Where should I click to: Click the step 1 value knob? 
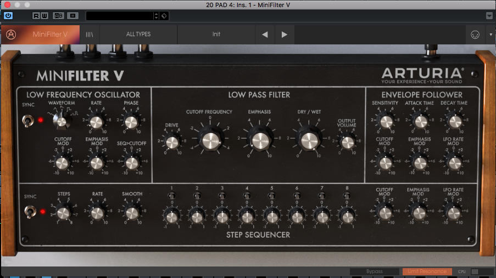pyautogui.click(x=172, y=217)
